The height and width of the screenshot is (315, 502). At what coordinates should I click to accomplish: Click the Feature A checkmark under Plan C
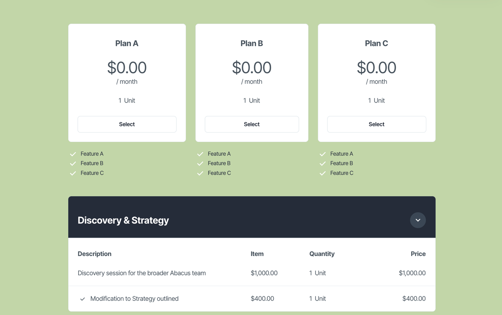(323, 154)
